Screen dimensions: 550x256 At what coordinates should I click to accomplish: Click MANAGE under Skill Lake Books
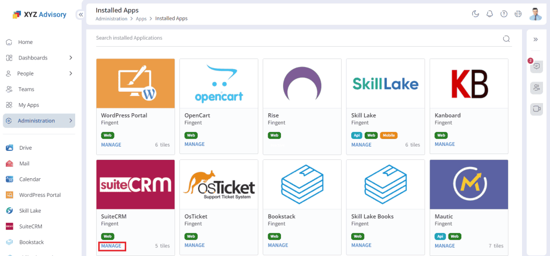(361, 245)
